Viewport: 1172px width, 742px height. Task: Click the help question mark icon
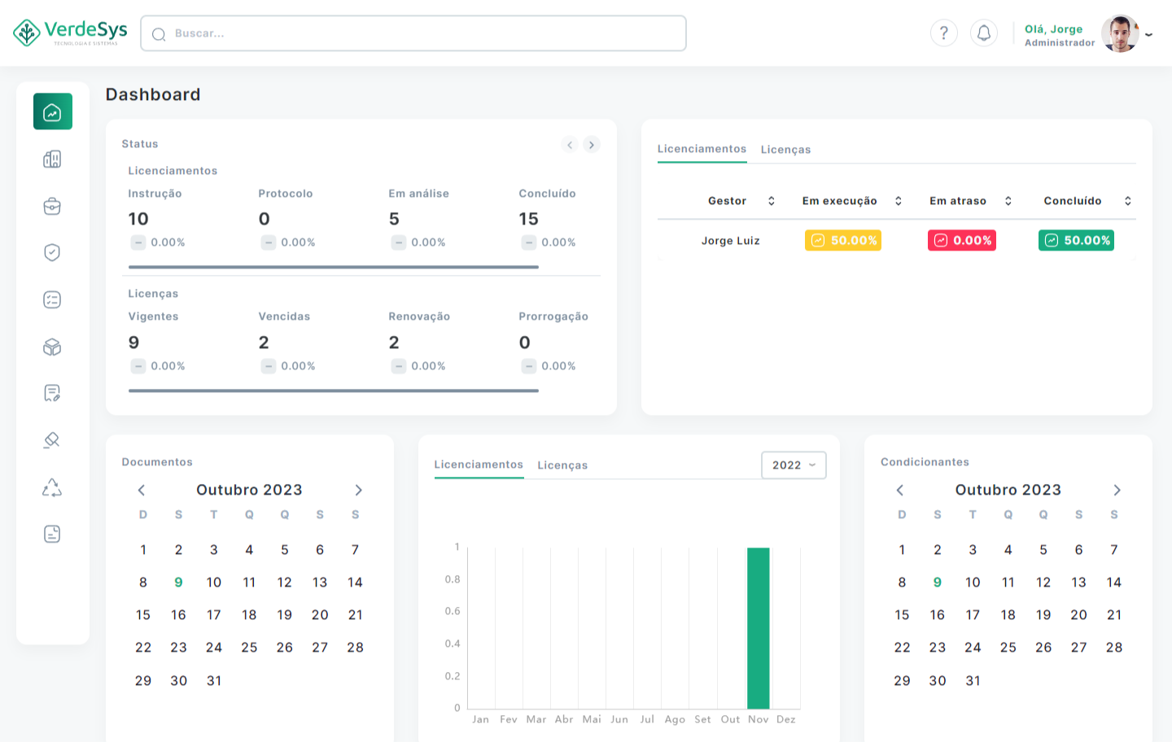pos(943,33)
